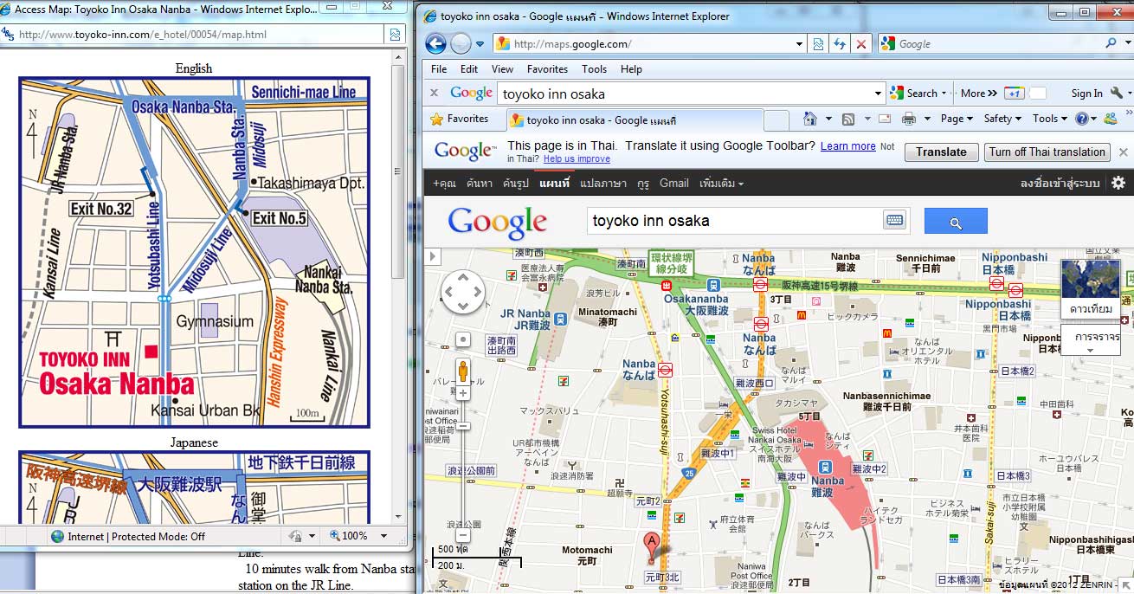
Task: Open the Tools menu in menu bar
Action: [x=594, y=69]
